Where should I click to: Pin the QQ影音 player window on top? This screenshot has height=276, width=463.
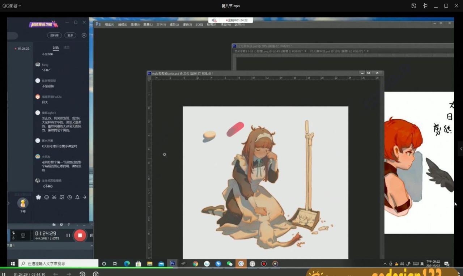click(425, 6)
